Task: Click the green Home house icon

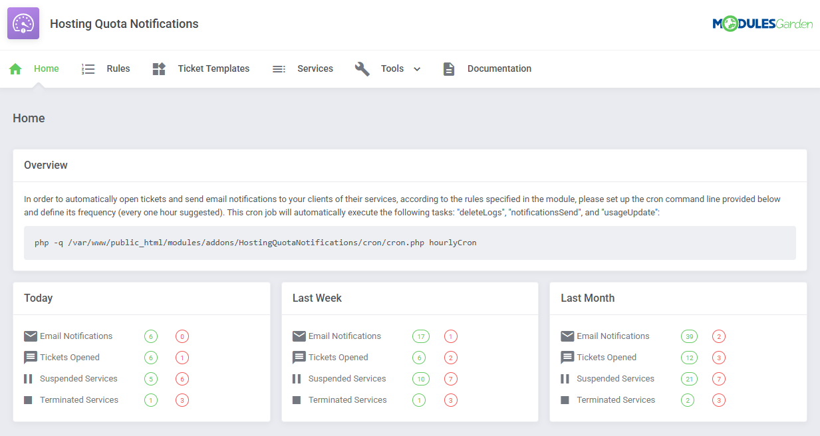Action: [15, 69]
